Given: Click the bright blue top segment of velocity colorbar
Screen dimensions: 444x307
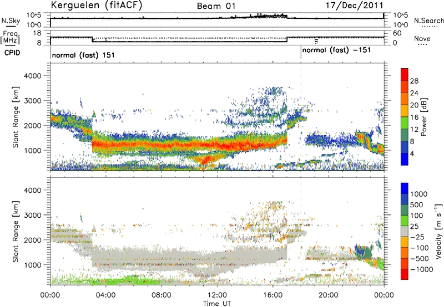Looking at the screenshot, I should 405,188.
